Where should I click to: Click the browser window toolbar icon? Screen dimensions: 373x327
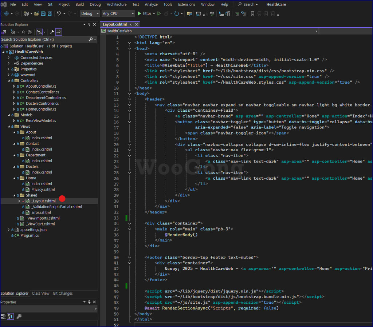click(x=199, y=13)
